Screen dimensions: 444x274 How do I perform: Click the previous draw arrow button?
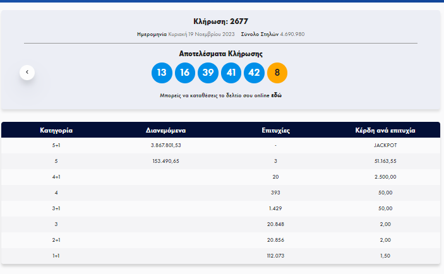point(27,73)
